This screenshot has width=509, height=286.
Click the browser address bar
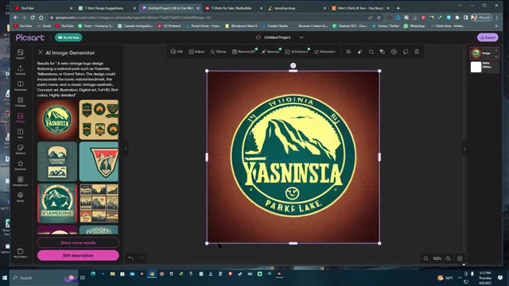click(208, 17)
